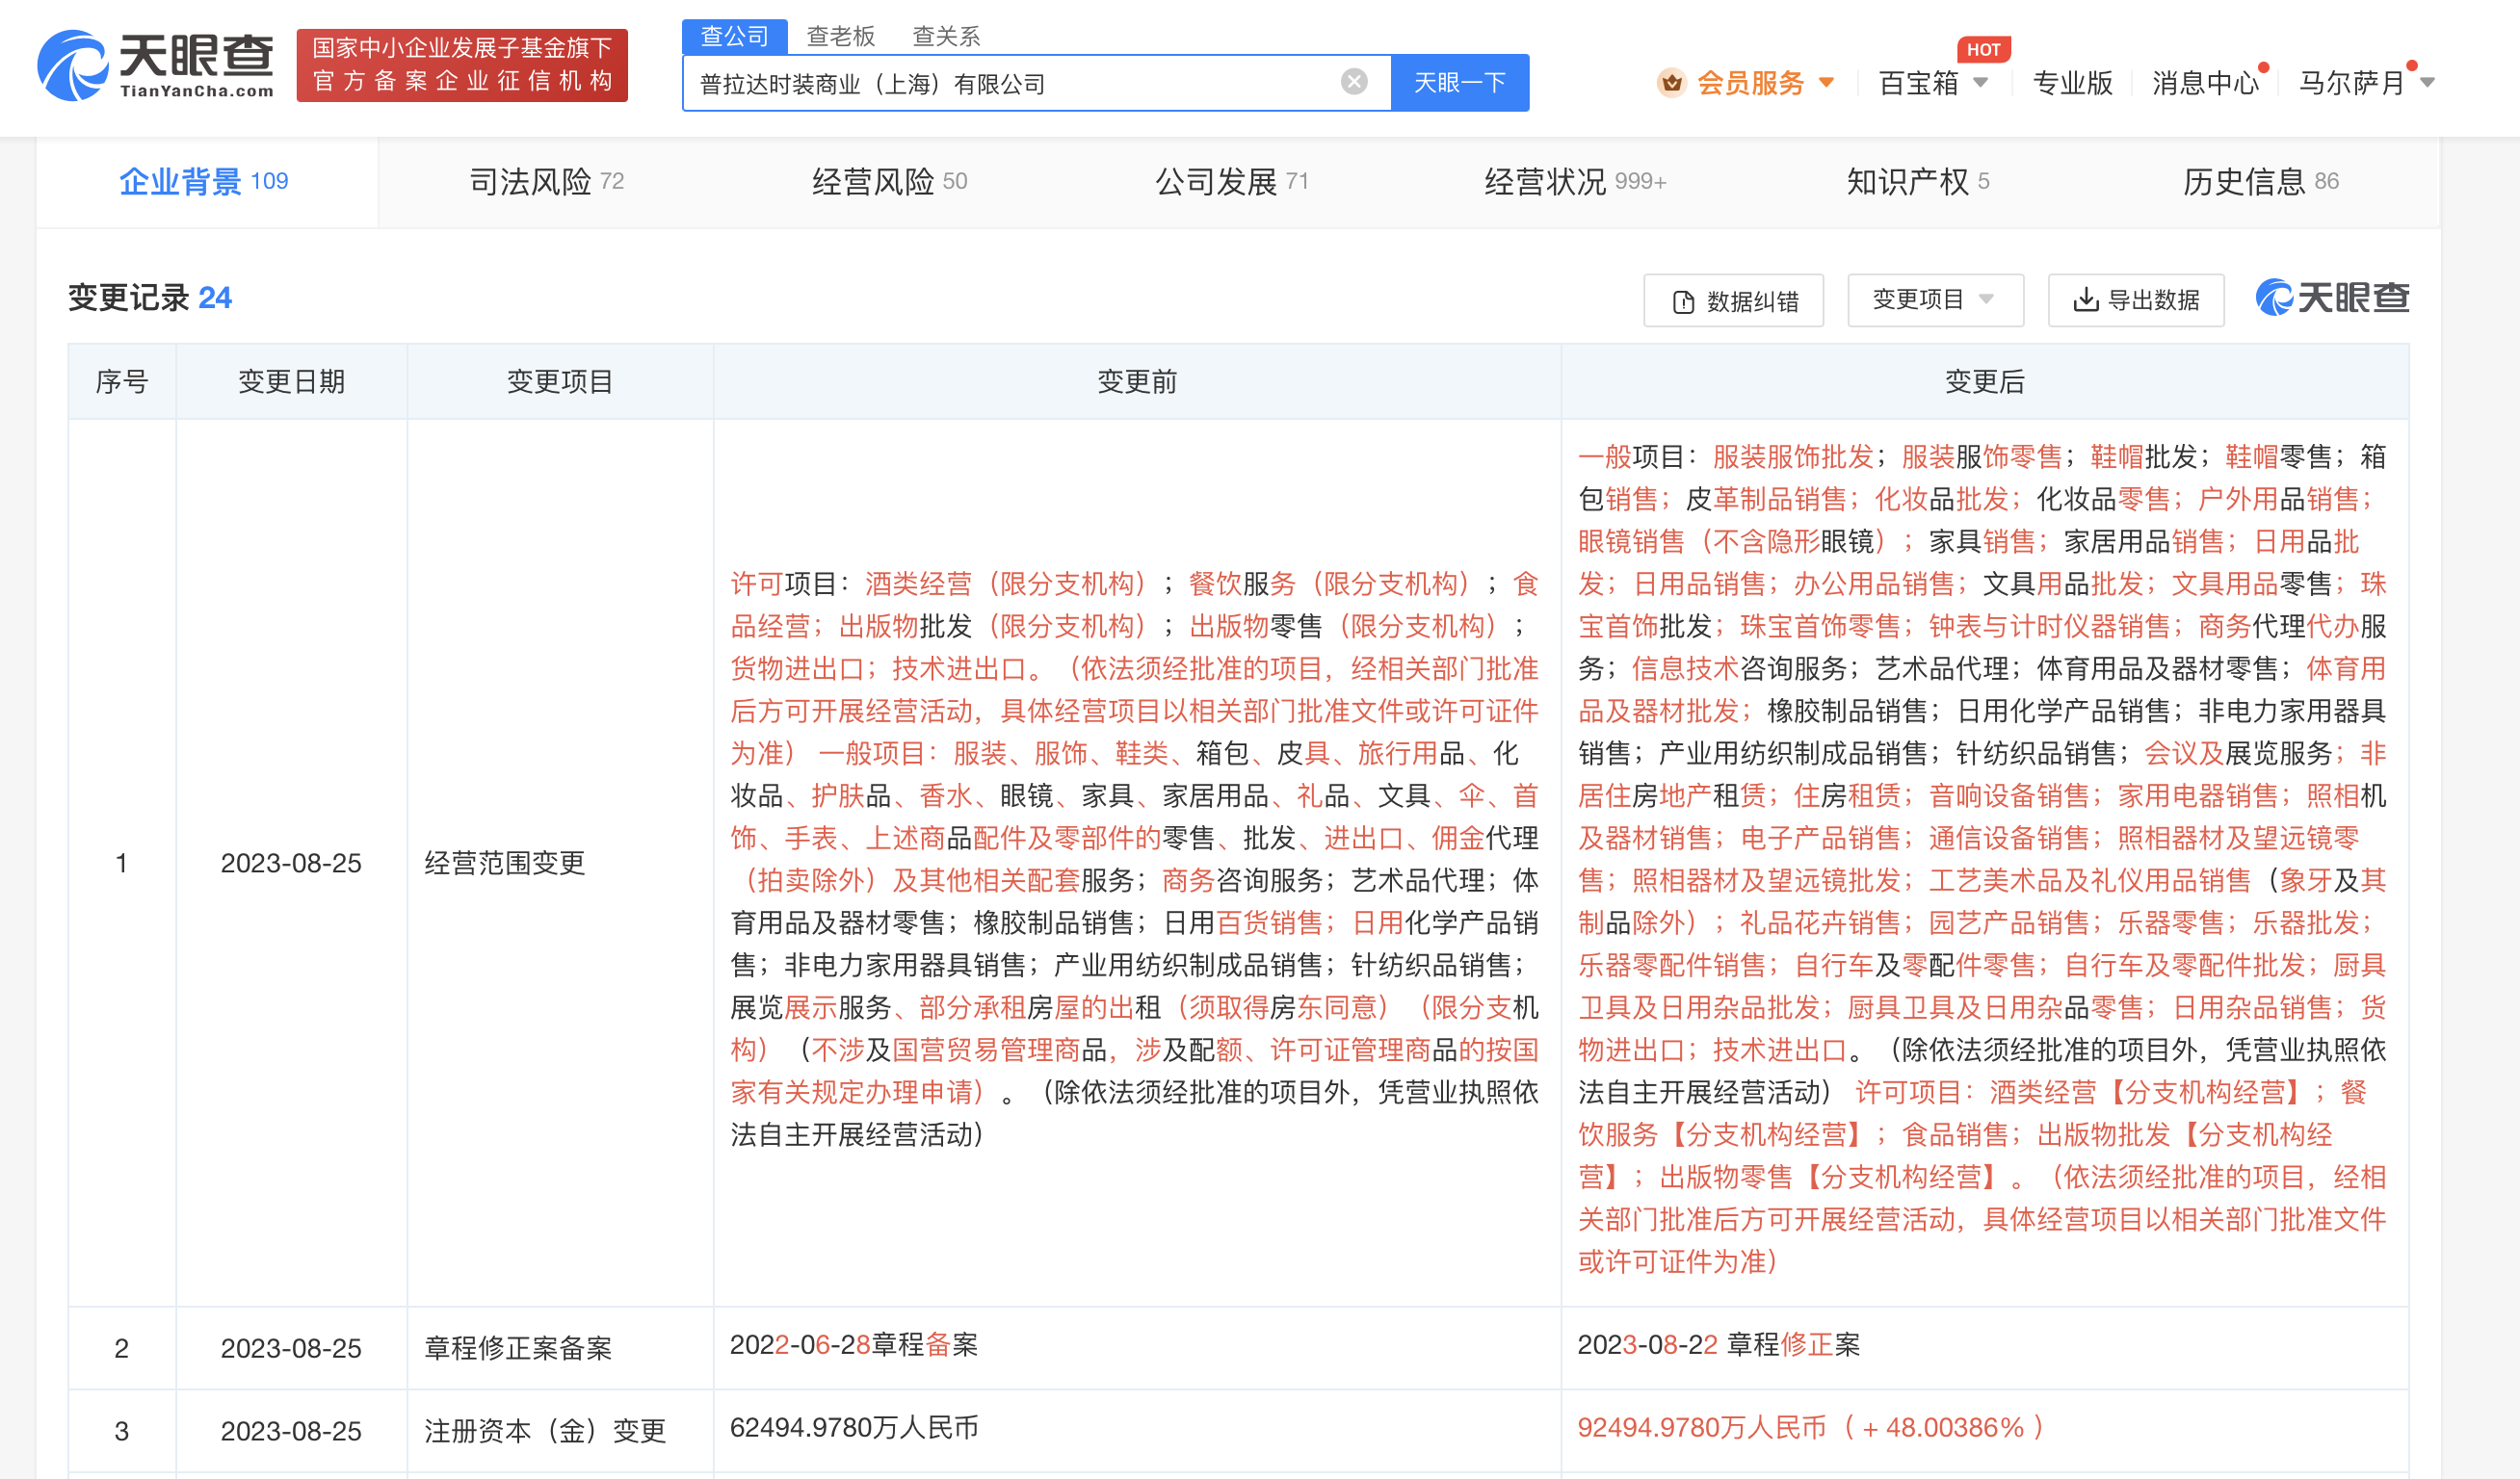
Task: Click the 导出数据 button
Action: coord(2136,299)
